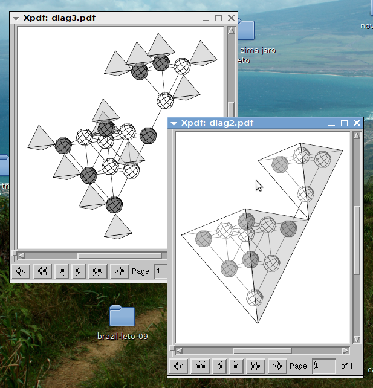Click scroll left arrow in diag2 horizontal scrollbar
The image size is (373, 388).
[179, 351]
